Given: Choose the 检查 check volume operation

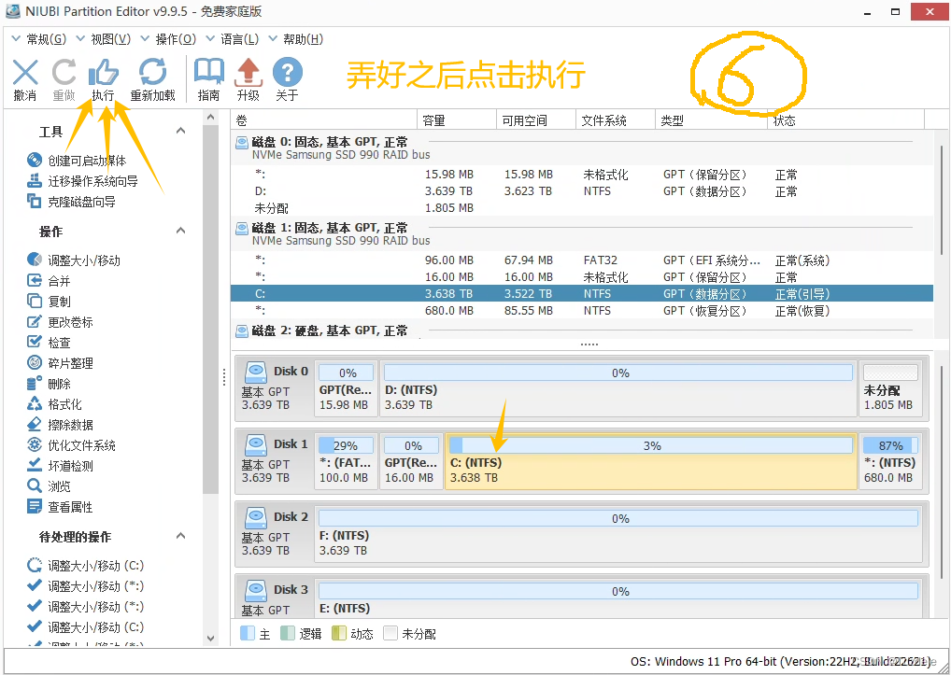Looking at the screenshot, I should pyautogui.click(x=49, y=343).
